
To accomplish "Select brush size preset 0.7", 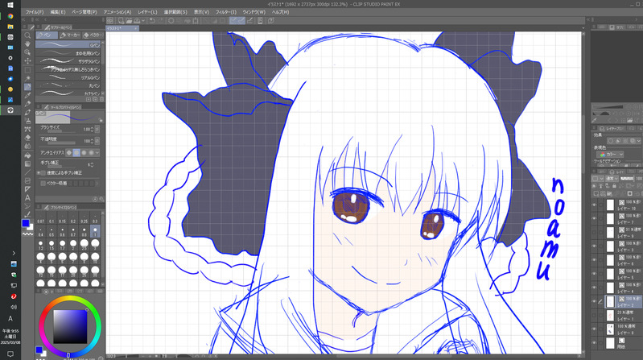I will click(x=73, y=230).
